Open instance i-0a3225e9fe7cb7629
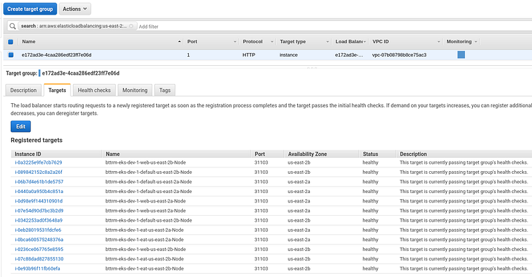 (x=39, y=162)
